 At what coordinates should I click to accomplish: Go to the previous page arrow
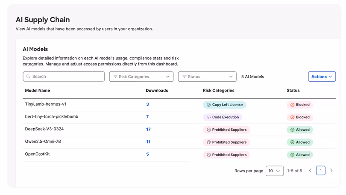[x=310, y=171]
